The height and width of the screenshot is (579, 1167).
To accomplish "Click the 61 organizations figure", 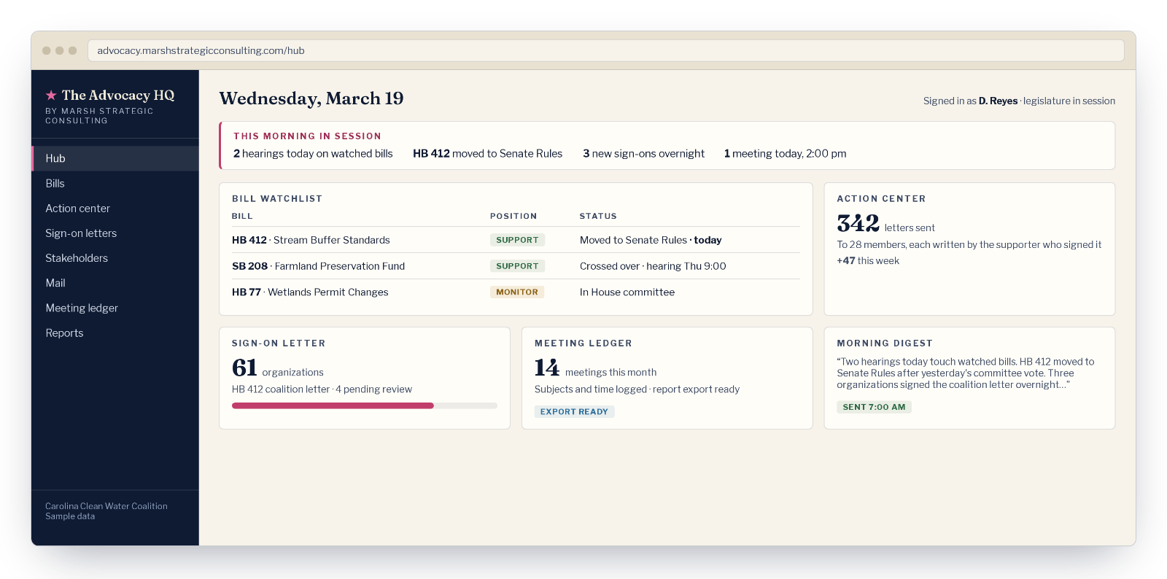I will point(277,368).
